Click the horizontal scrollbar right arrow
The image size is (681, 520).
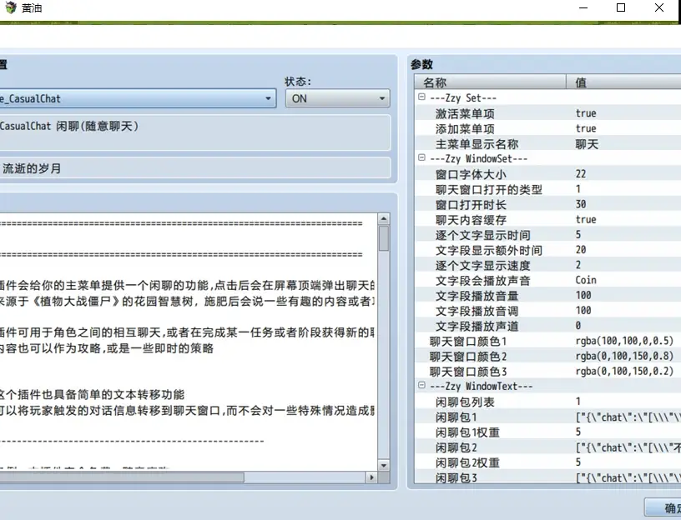coord(371,477)
